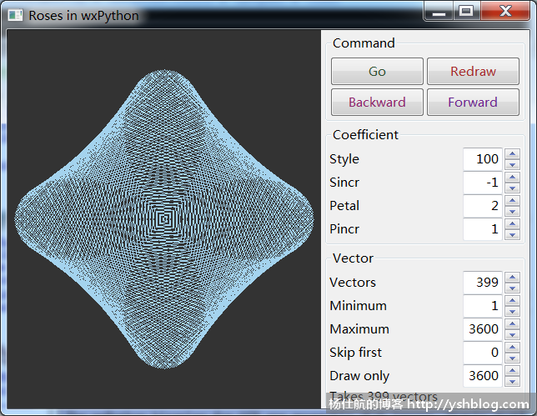This screenshot has height=416, width=537.
Task: Decrease the Minimum value with down arrow
Action: [x=512, y=311]
